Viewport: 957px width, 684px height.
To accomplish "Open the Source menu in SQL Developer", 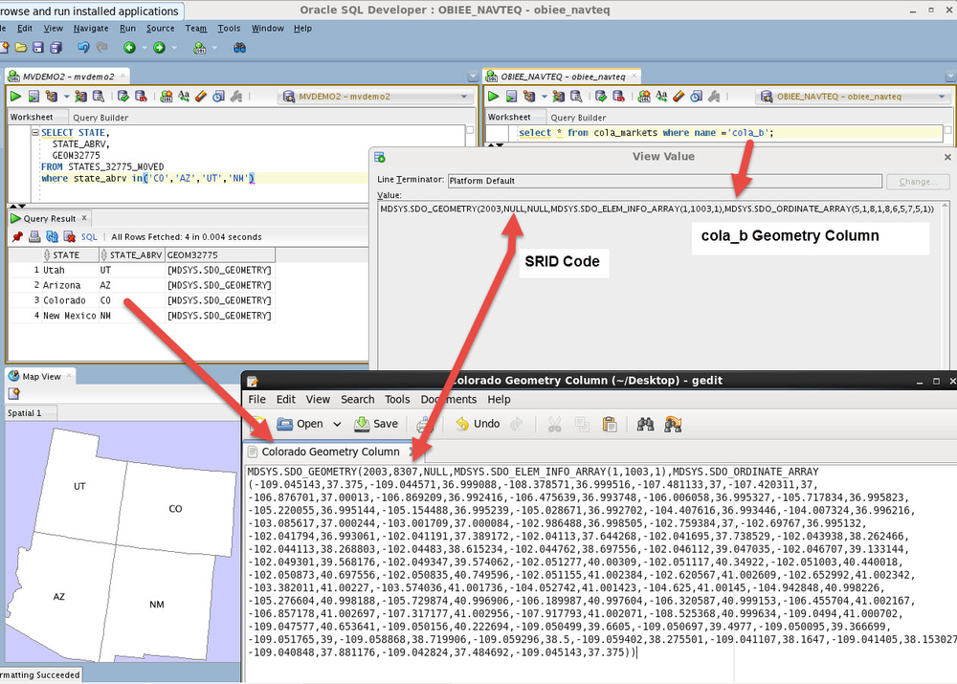I will [161, 28].
